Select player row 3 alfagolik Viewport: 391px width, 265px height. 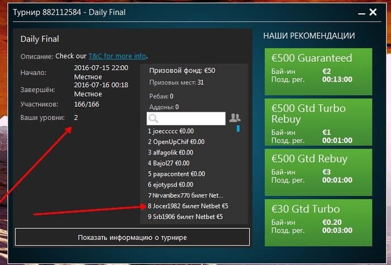170,153
